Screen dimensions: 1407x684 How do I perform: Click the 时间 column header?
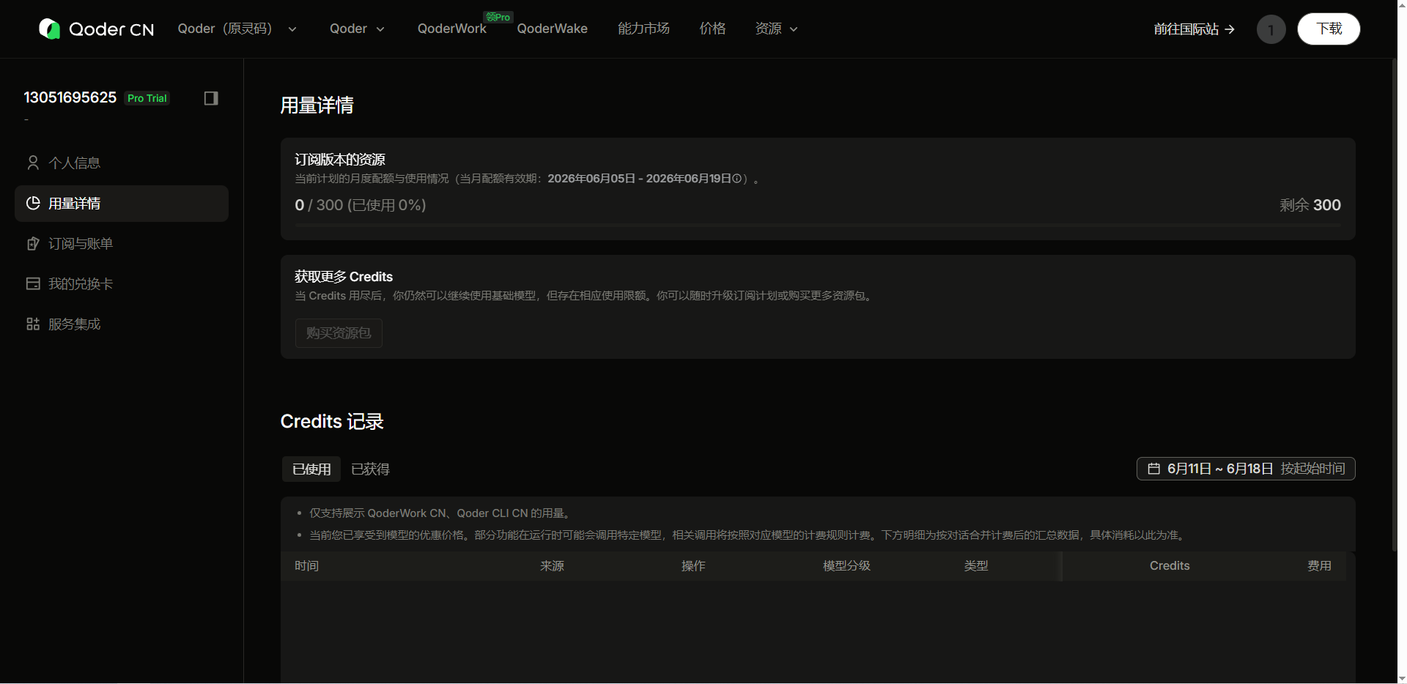coord(306,566)
